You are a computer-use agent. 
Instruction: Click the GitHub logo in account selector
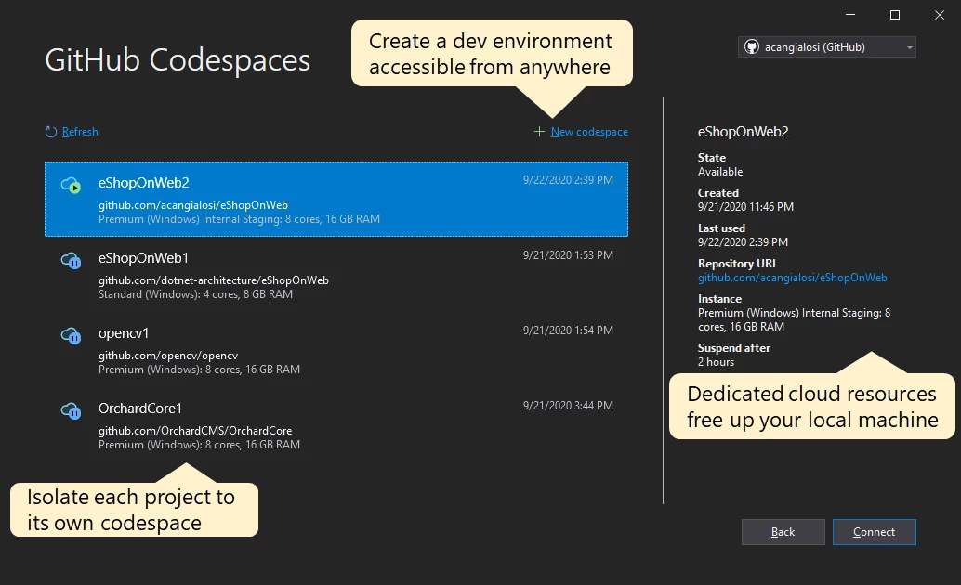point(752,46)
